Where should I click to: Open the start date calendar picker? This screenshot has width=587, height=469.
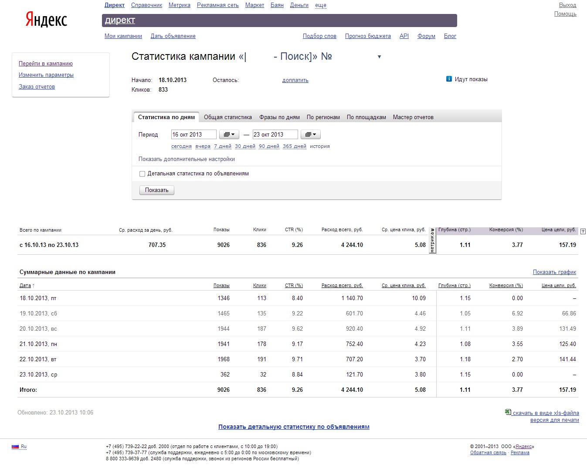229,134
